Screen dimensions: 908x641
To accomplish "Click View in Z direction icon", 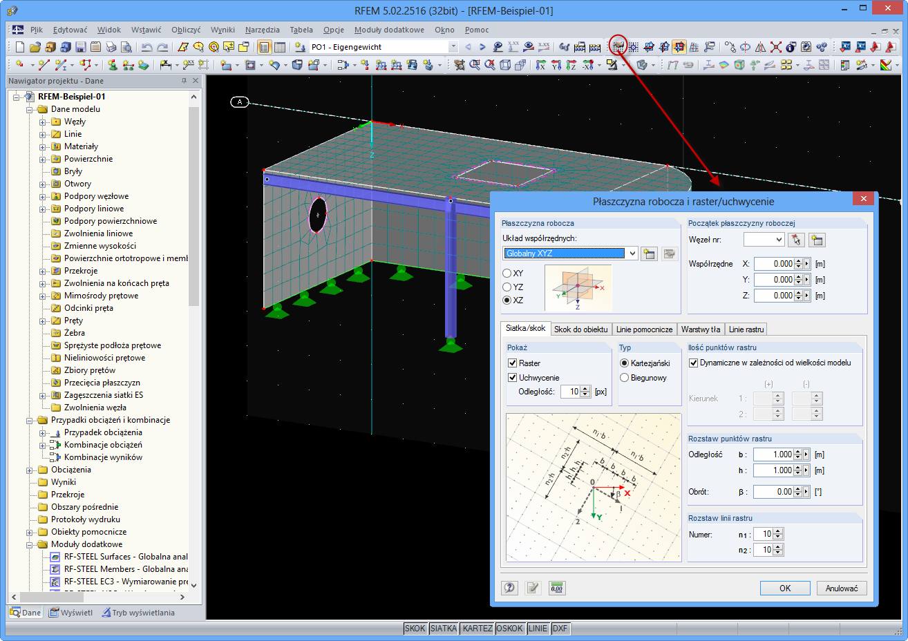I will point(571,65).
